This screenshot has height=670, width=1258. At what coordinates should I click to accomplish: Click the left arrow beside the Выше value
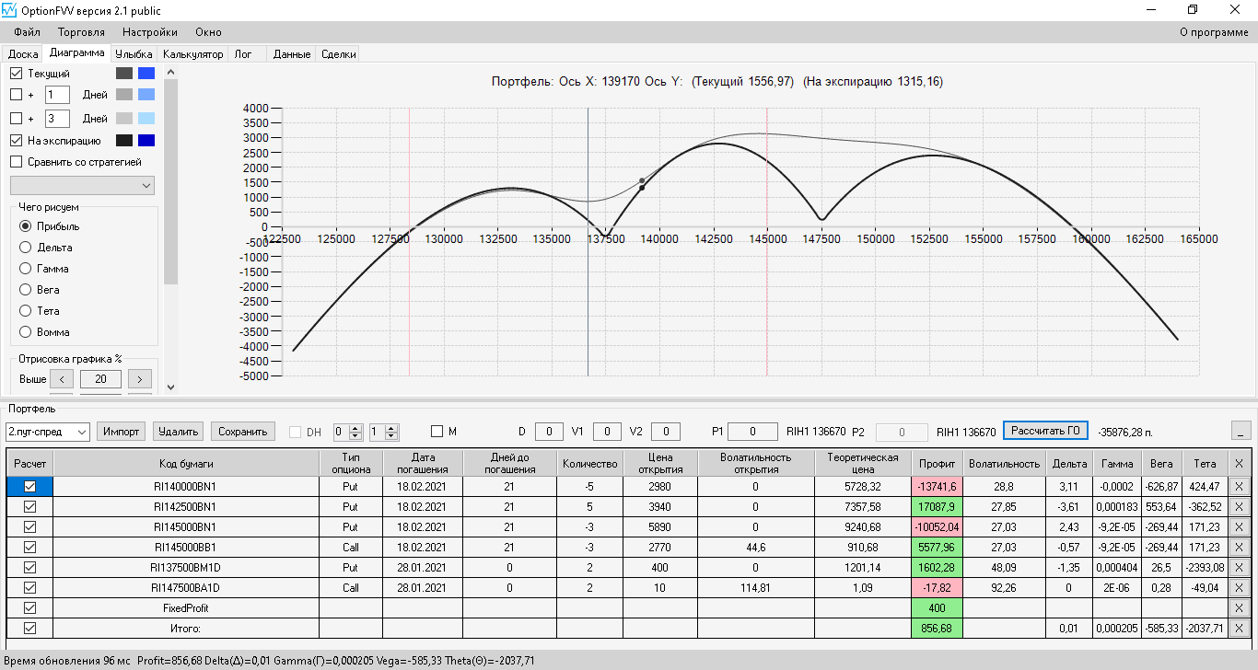tap(61, 379)
